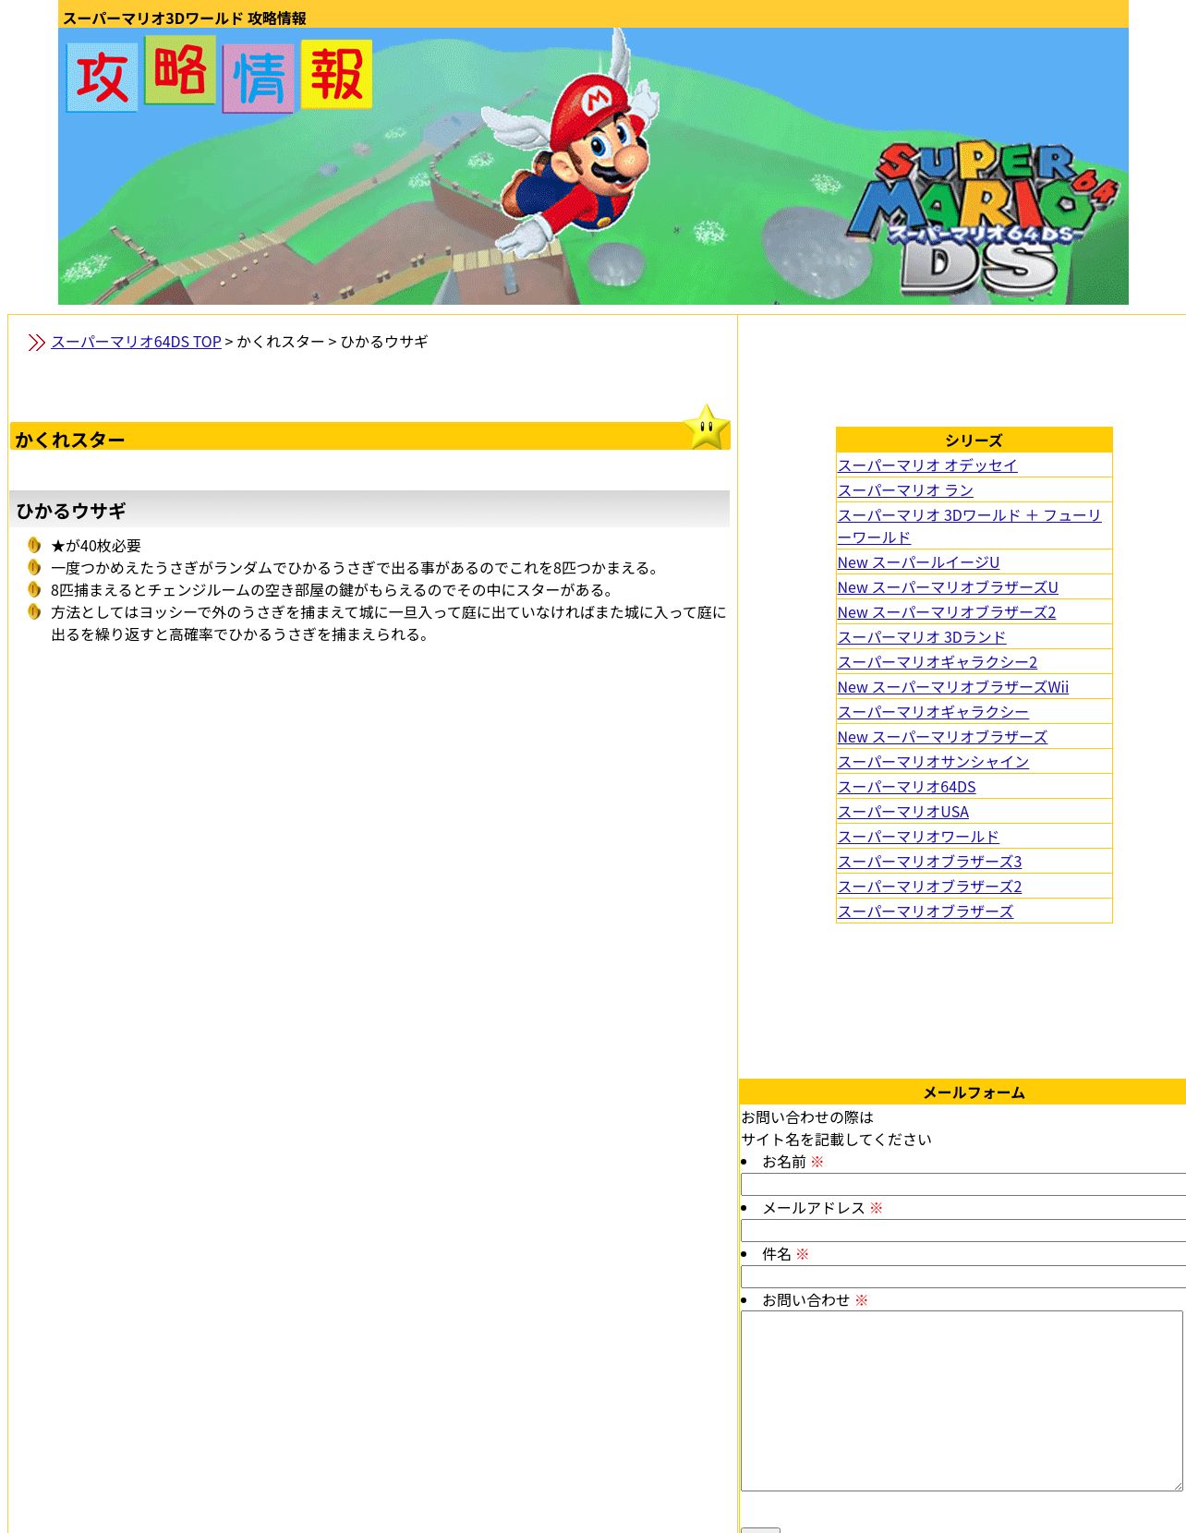Click the シリーズ sidebar header

click(974, 441)
